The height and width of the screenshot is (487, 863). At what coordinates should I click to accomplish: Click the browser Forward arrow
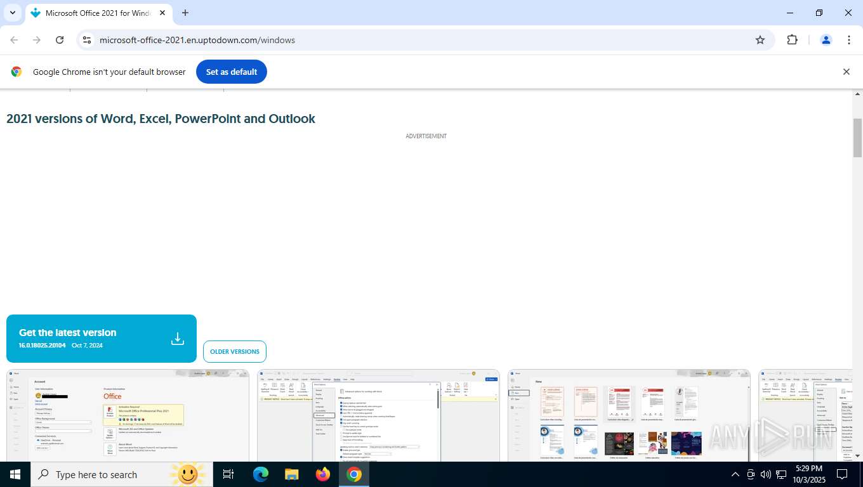pos(37,40)
